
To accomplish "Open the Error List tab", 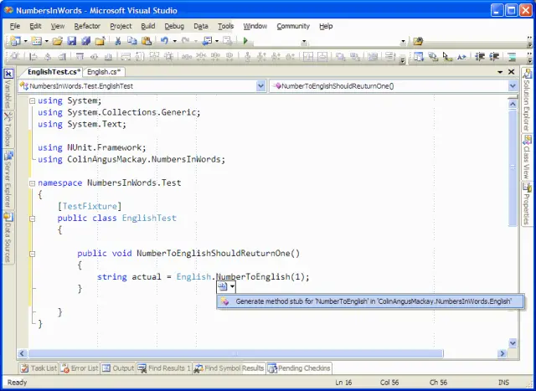I will click(x=80, y=368).
